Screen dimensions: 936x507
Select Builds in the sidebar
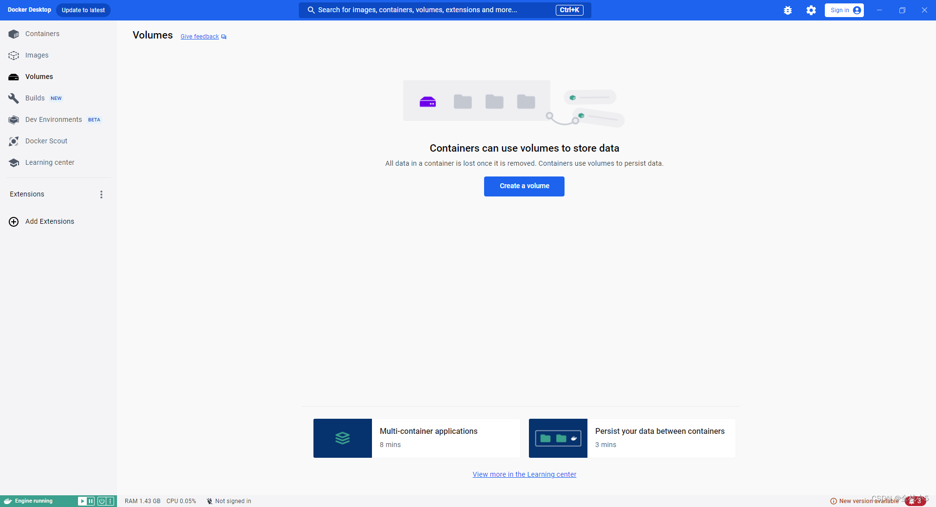(x=35, y=98)
